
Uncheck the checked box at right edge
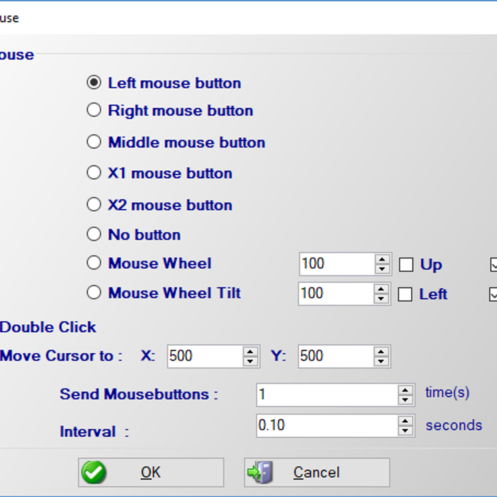pyautogui.click(x=494, y=265)
